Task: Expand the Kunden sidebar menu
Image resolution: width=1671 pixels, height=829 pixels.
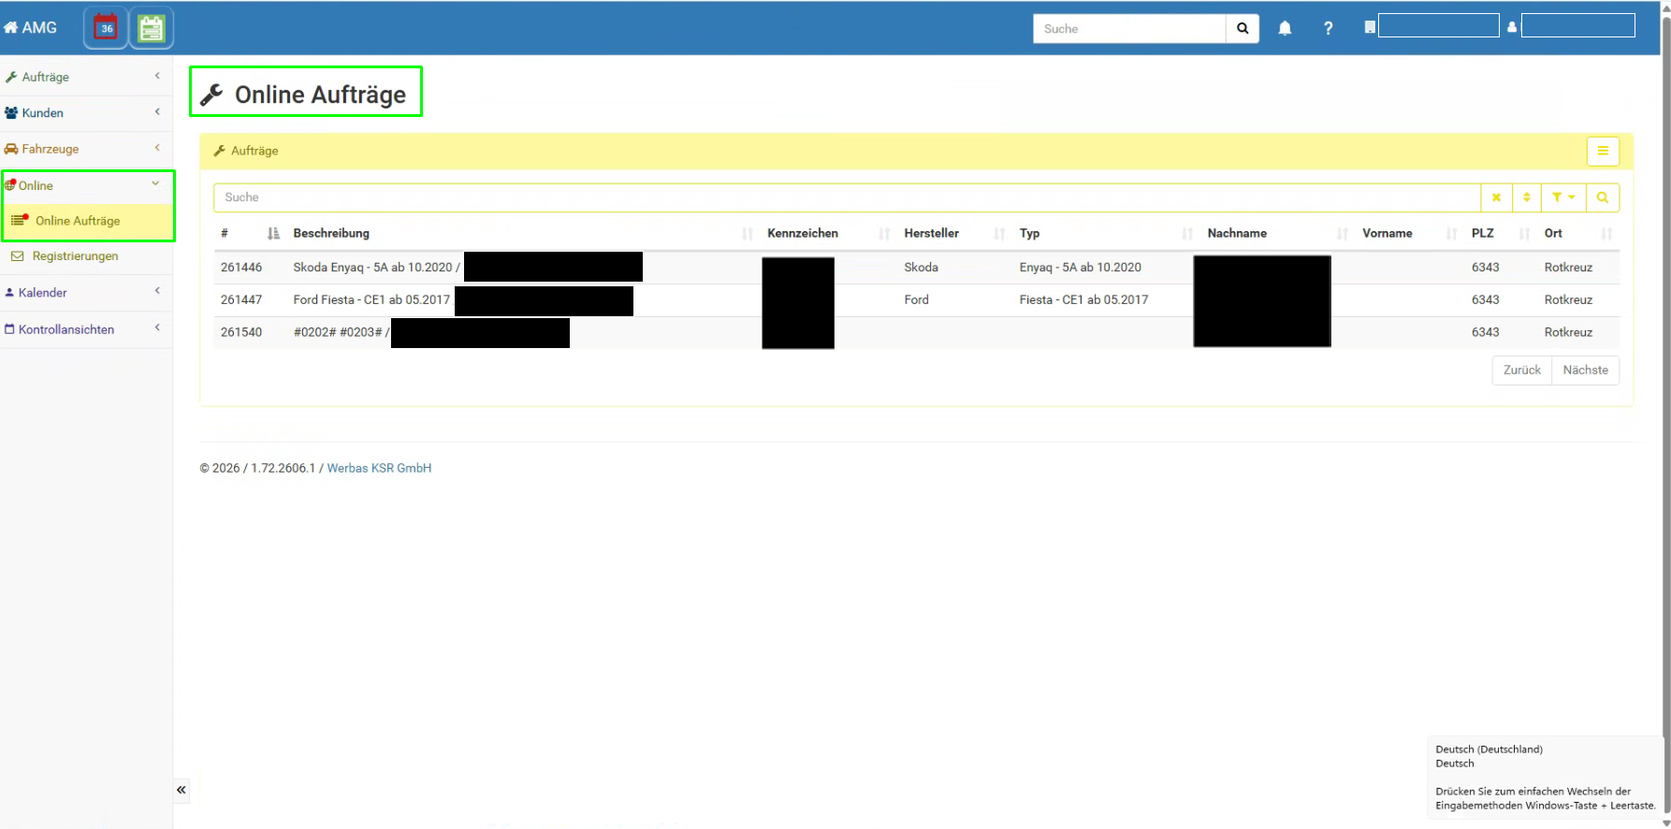Action: [x=86, y=112]
